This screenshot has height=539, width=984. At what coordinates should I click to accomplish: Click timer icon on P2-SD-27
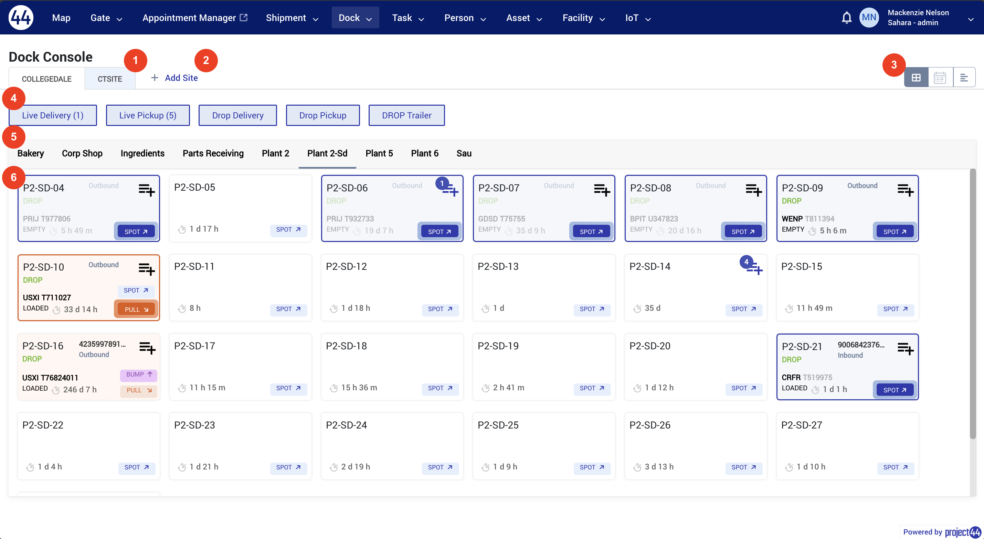click(789, 467)
